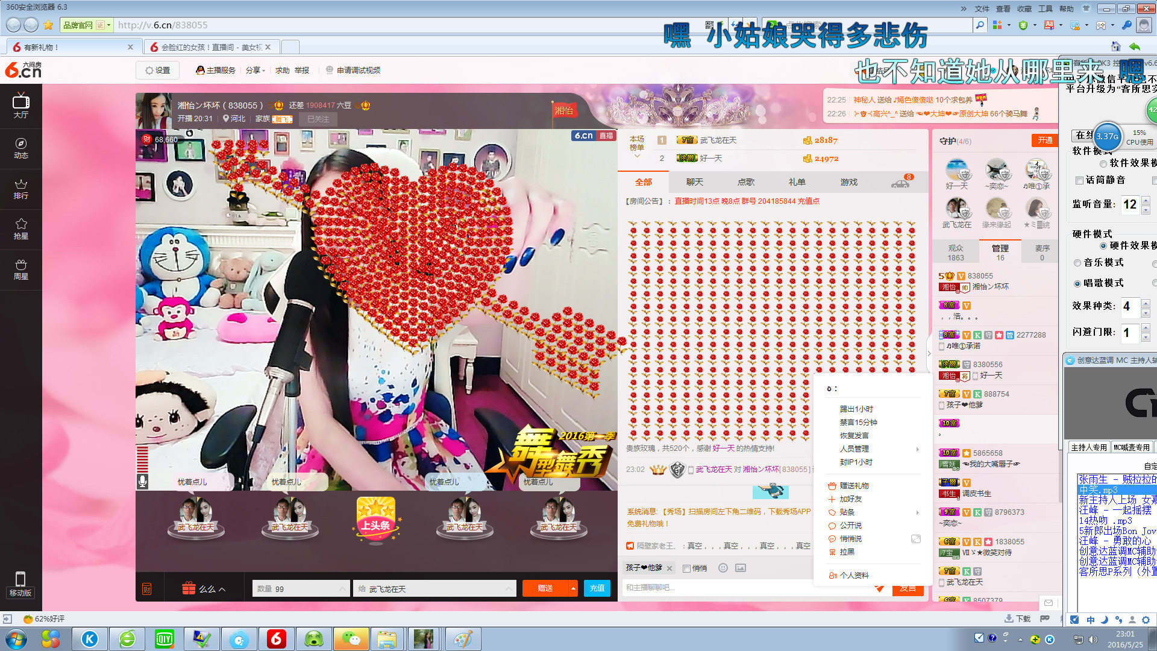The height and width of the screenshot is (651, 1157).
Task: Switch to the 聊天 chat tab
Action: [695, 182]
